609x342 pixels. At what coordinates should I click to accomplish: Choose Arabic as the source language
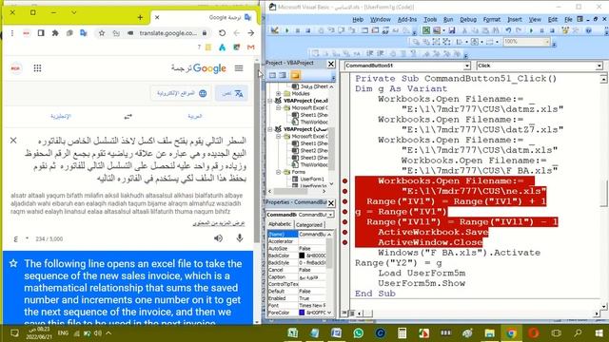tap(194, 116)
